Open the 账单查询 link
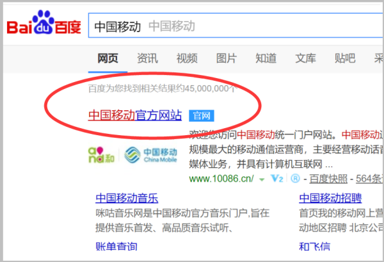This screenshot has width=384, height=262. (116, 247)
